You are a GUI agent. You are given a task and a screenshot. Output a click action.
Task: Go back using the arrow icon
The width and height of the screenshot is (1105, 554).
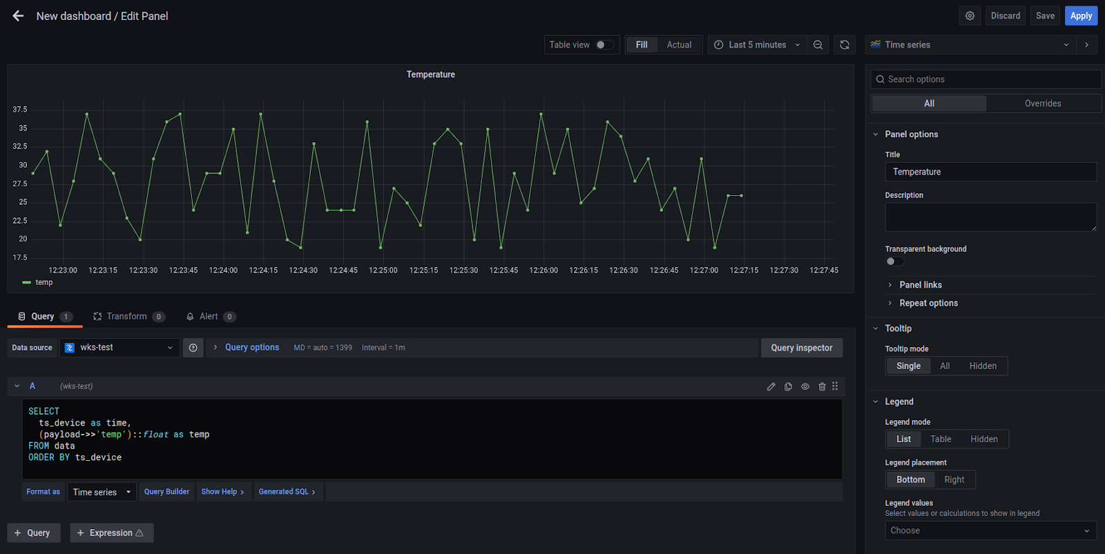pyautogui.click(x=18, y=16)
